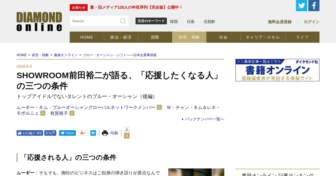Open the ライフ navigation tab
Viewport: 336px width, 176px height.
[x=302, y=37]
